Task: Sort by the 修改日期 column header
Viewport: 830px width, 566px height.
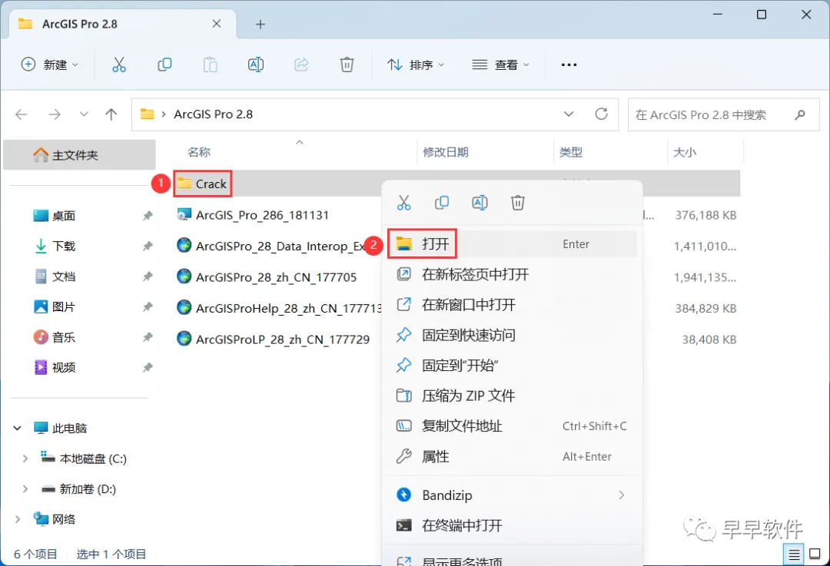Action: coord(446,152)
